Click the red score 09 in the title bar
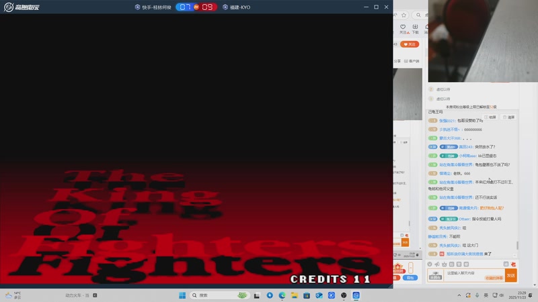Image resolution: width=538 pixels, height=302 pixels. (207, 7)
